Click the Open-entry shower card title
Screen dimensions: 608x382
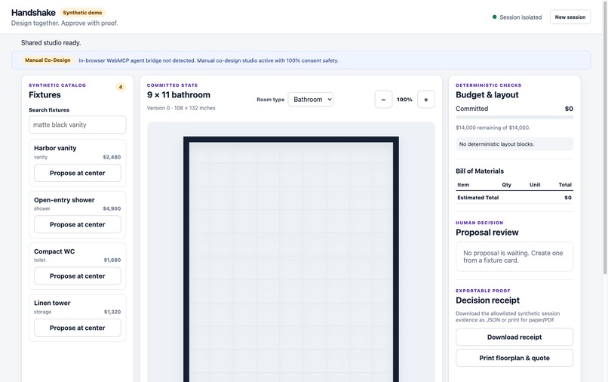(64, 200)
